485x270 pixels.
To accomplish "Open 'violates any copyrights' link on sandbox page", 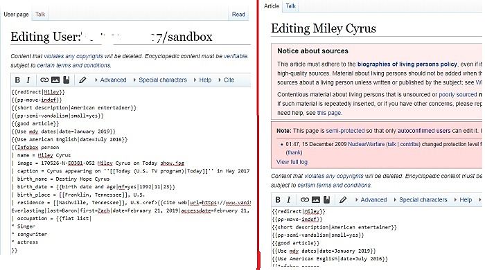I will tap(73, 56).
